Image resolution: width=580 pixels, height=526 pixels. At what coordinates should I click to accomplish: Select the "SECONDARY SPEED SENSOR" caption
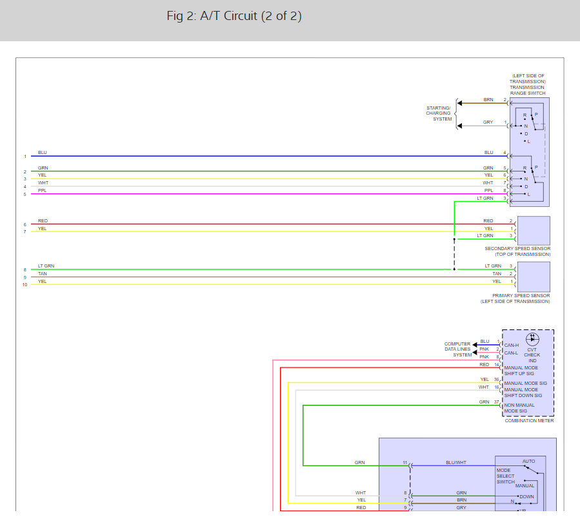click(x=517, y=248)
